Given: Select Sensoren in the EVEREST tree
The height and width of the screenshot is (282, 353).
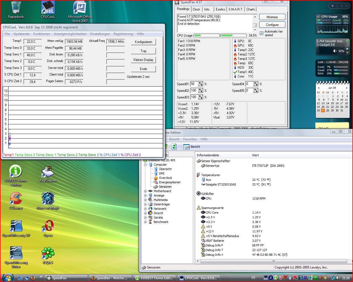Looking at the screenshot, I should pyautogui.click(x=165, y=187).
